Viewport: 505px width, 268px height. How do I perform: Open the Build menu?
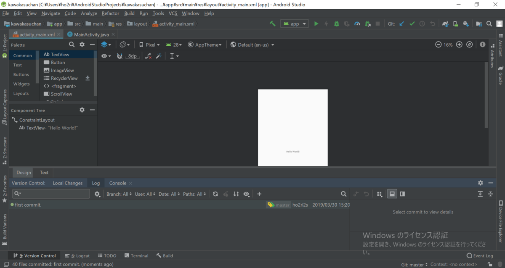[x=129, y=13]
